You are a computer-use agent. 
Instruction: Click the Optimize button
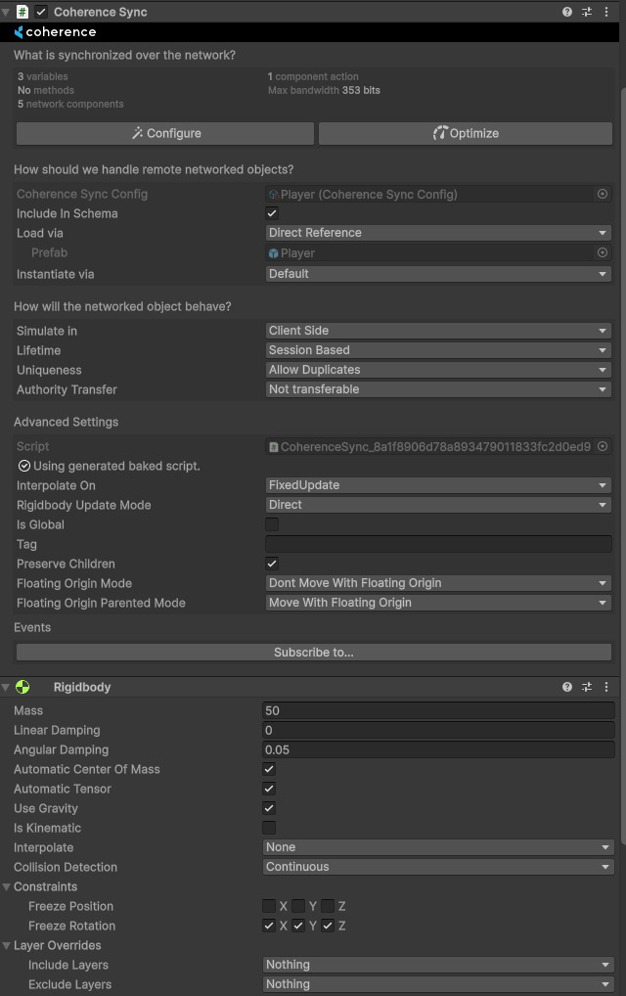tap(466, 133)
